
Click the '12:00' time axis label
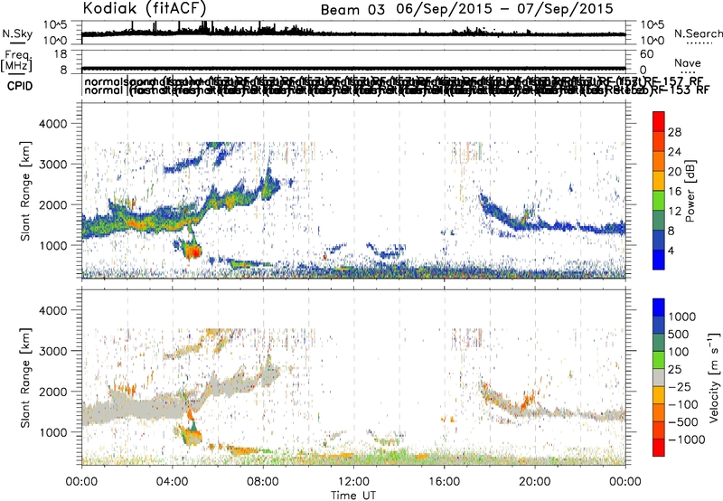pyautogui.click(x=353, y=482)
